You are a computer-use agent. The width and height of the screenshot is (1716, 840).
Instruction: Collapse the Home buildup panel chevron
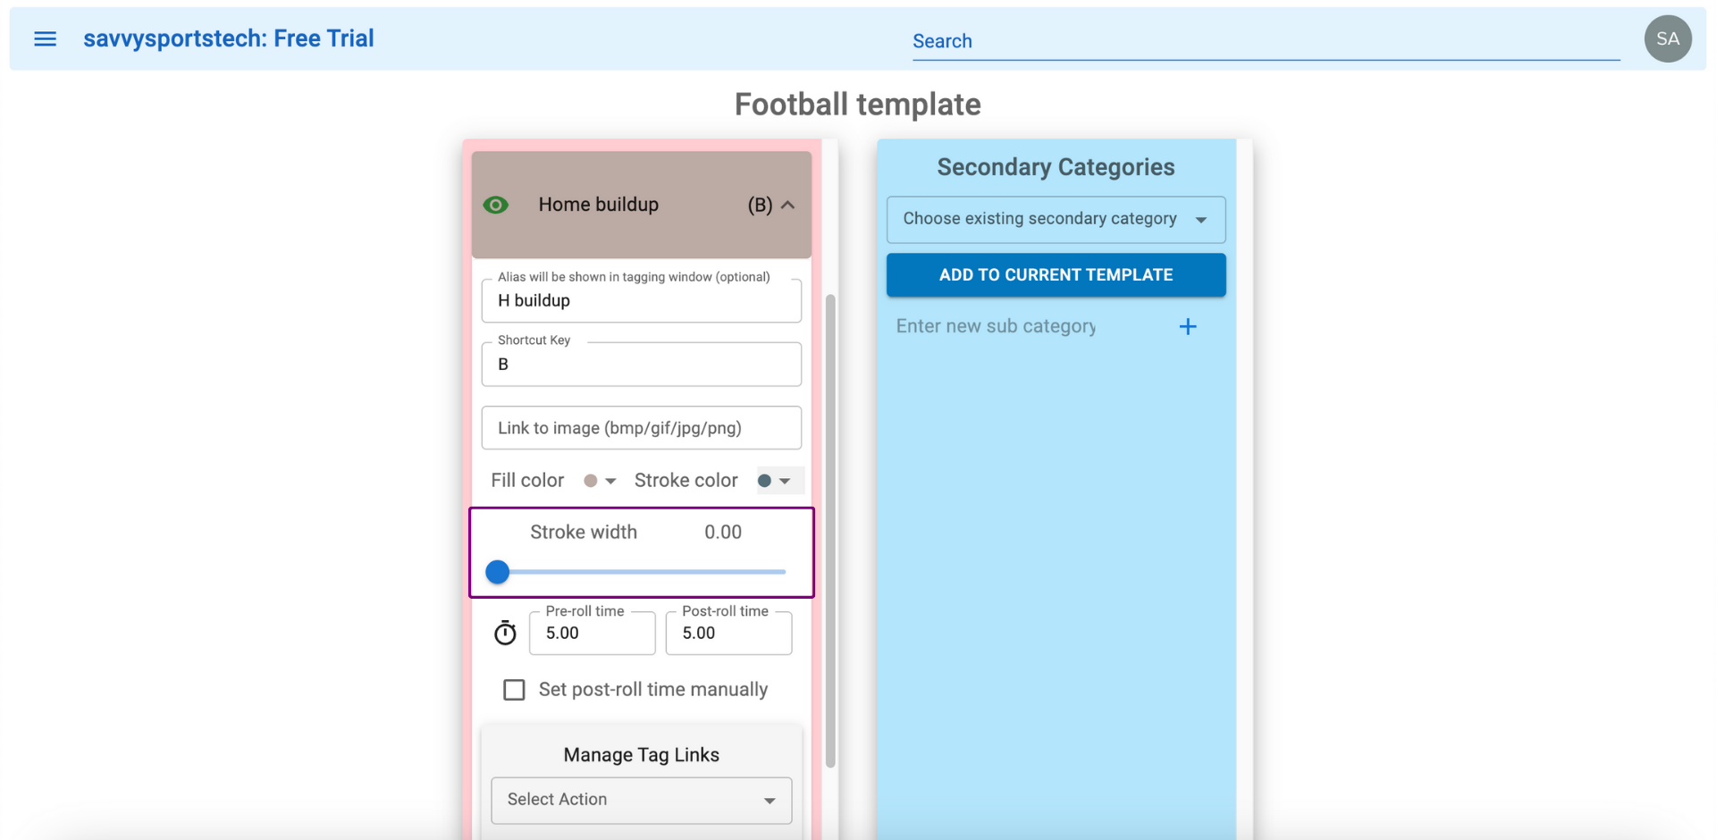pos(787,205)
